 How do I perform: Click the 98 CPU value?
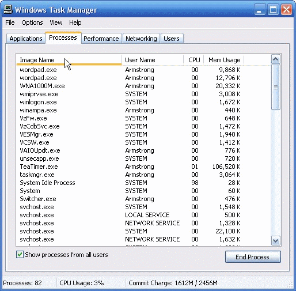pos(195,183)
